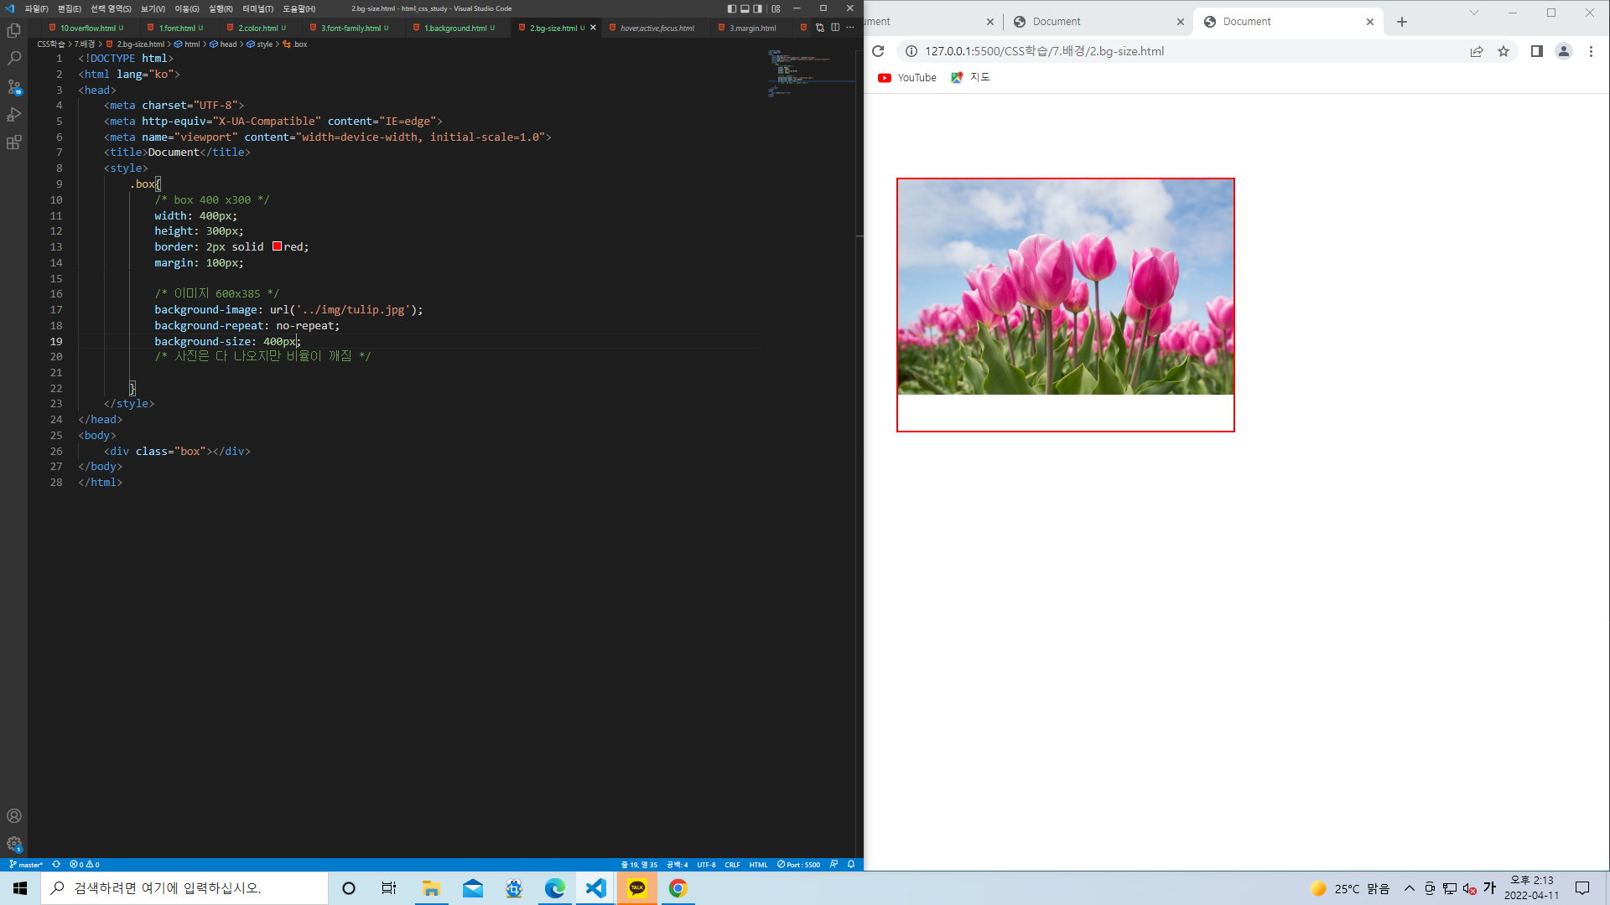Viewport: 1610px width, 905px height.
Task: Switch to the hover,active,focus.html tab
Action: pos(657,28)
